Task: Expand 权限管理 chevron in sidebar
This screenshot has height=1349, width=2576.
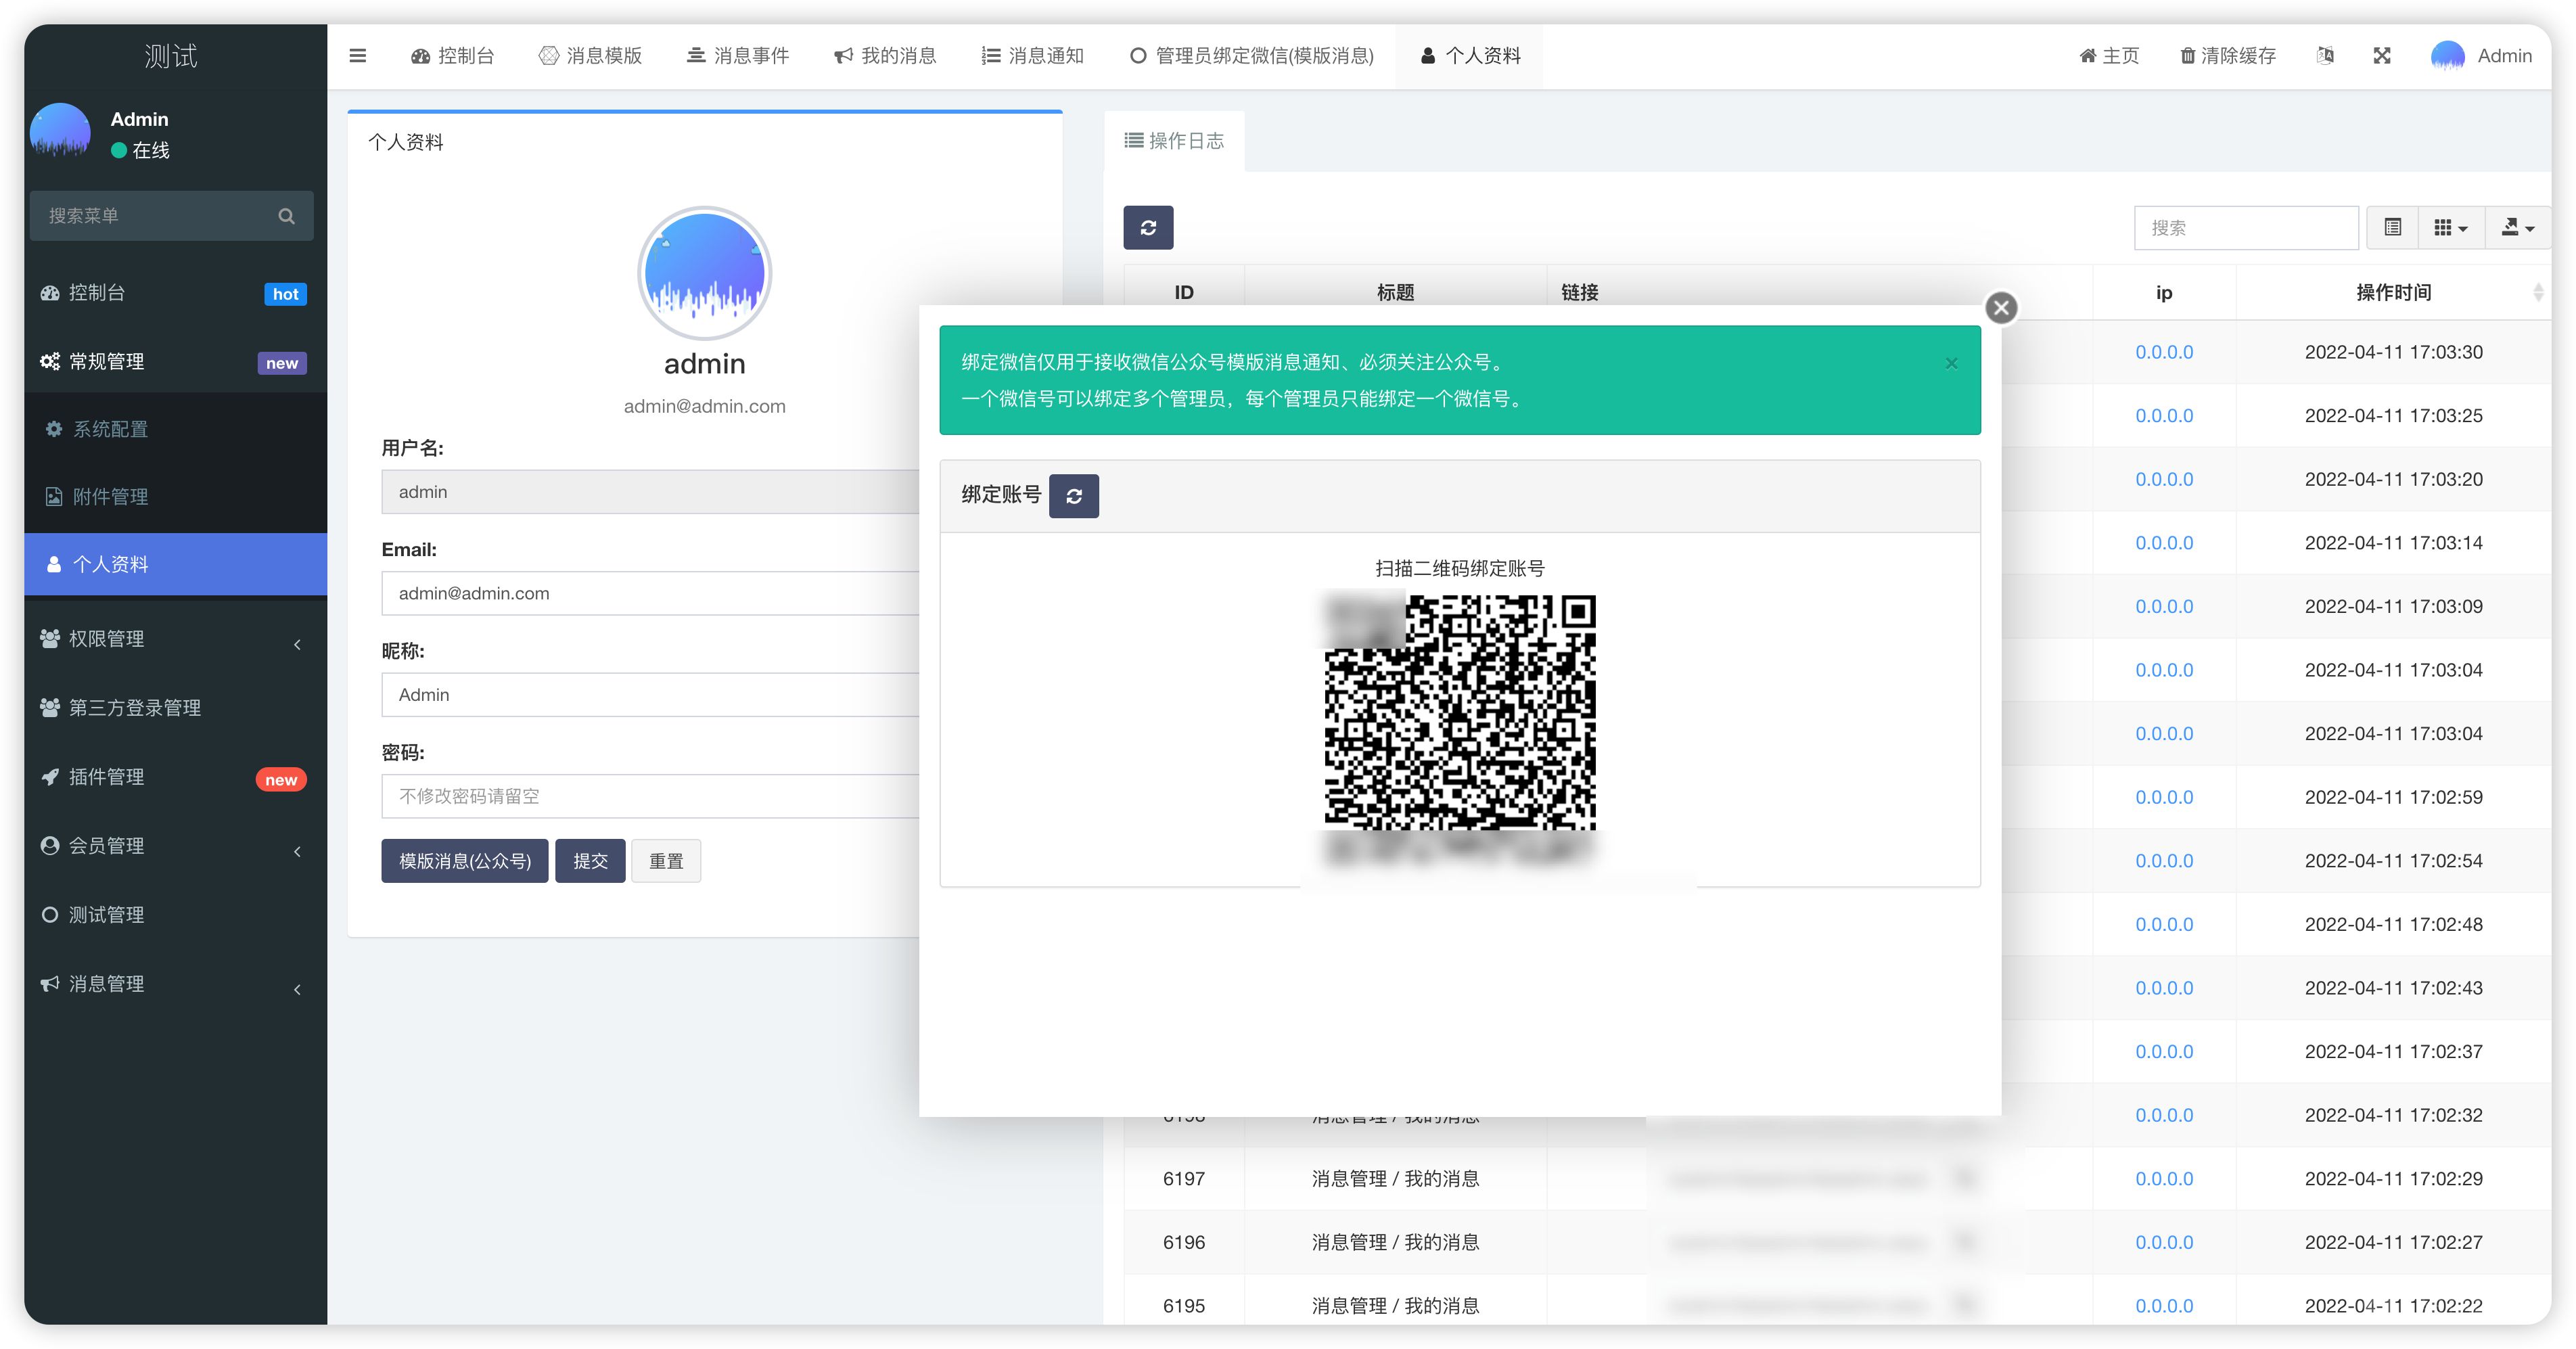Action: (297, 644)
